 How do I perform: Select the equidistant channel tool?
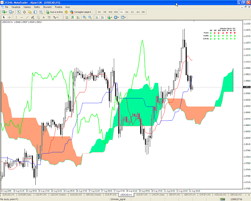33,17
